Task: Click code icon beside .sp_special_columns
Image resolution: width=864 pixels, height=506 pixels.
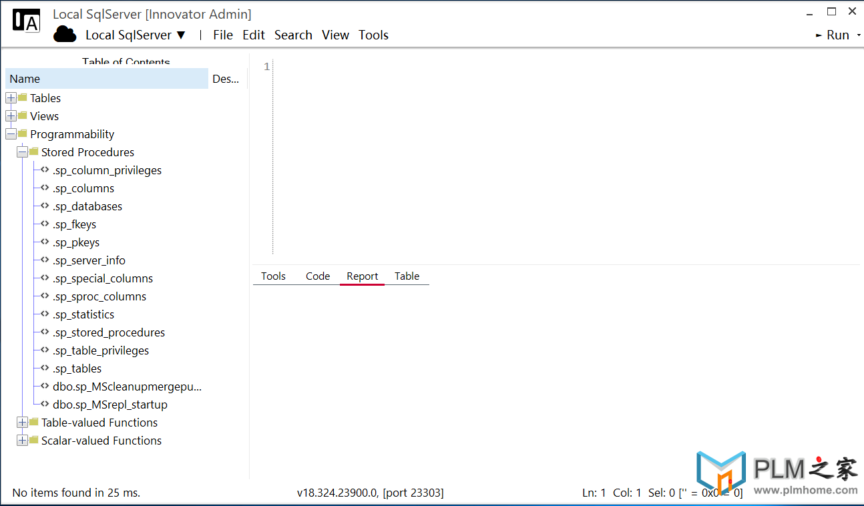Action: [x=45, y=278]
